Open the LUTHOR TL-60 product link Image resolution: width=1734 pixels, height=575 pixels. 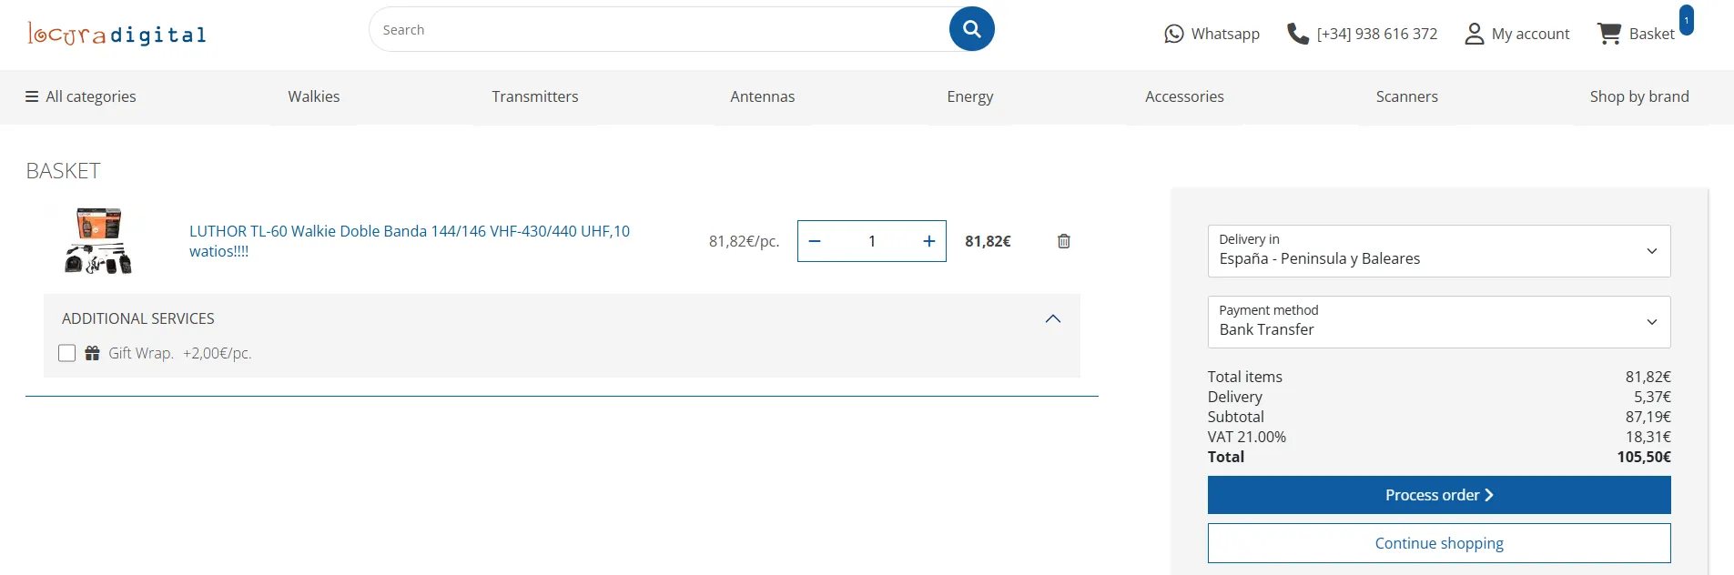[410, 231]
